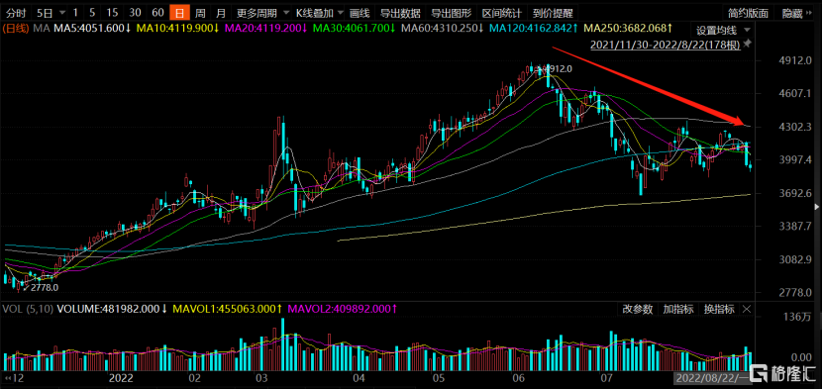Viewport: 823px width, 390px height.
Task: Click the date range 2021/11/30-2022/8/22 link
Action: pos(665,46)
